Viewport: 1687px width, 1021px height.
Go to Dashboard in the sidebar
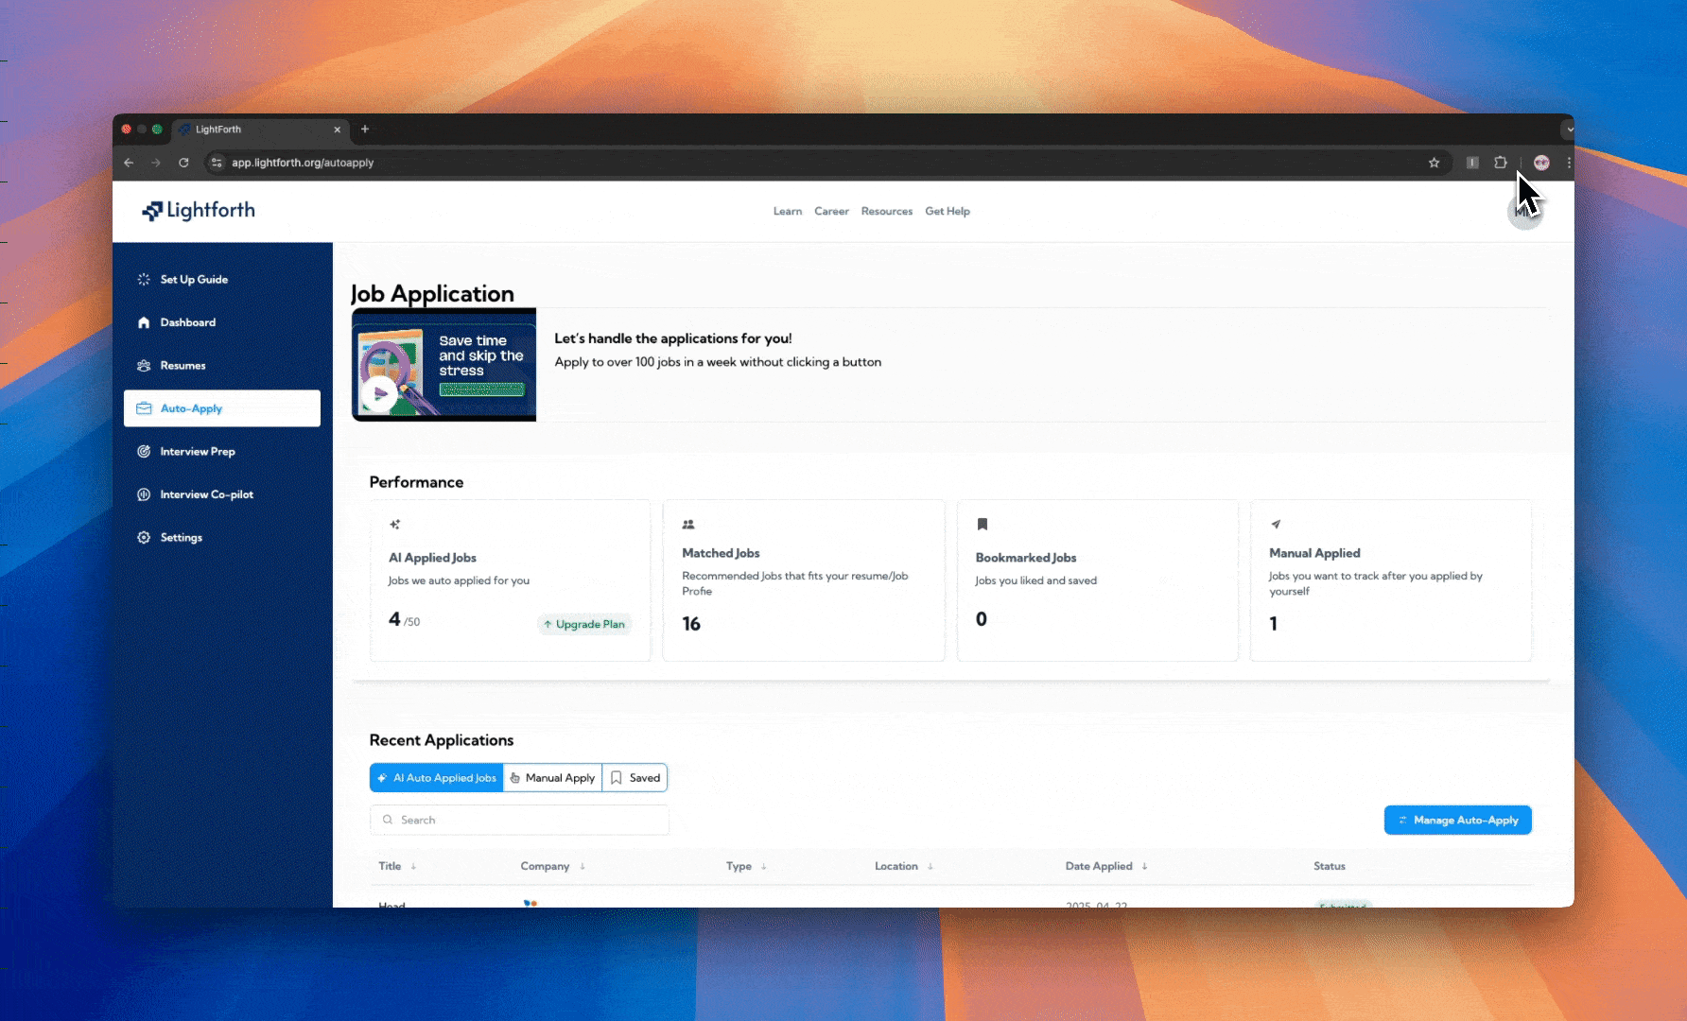pyautogui.click(x=187, y=322)
